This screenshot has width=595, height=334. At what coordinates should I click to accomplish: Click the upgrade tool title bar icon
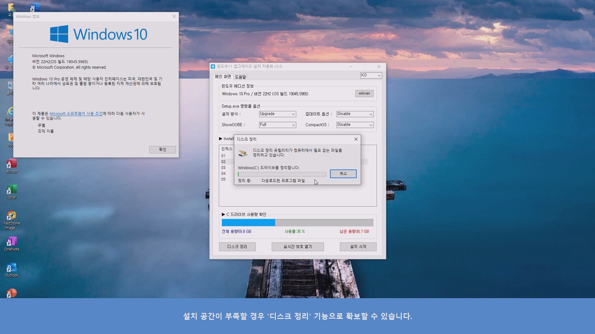(213, 66)
